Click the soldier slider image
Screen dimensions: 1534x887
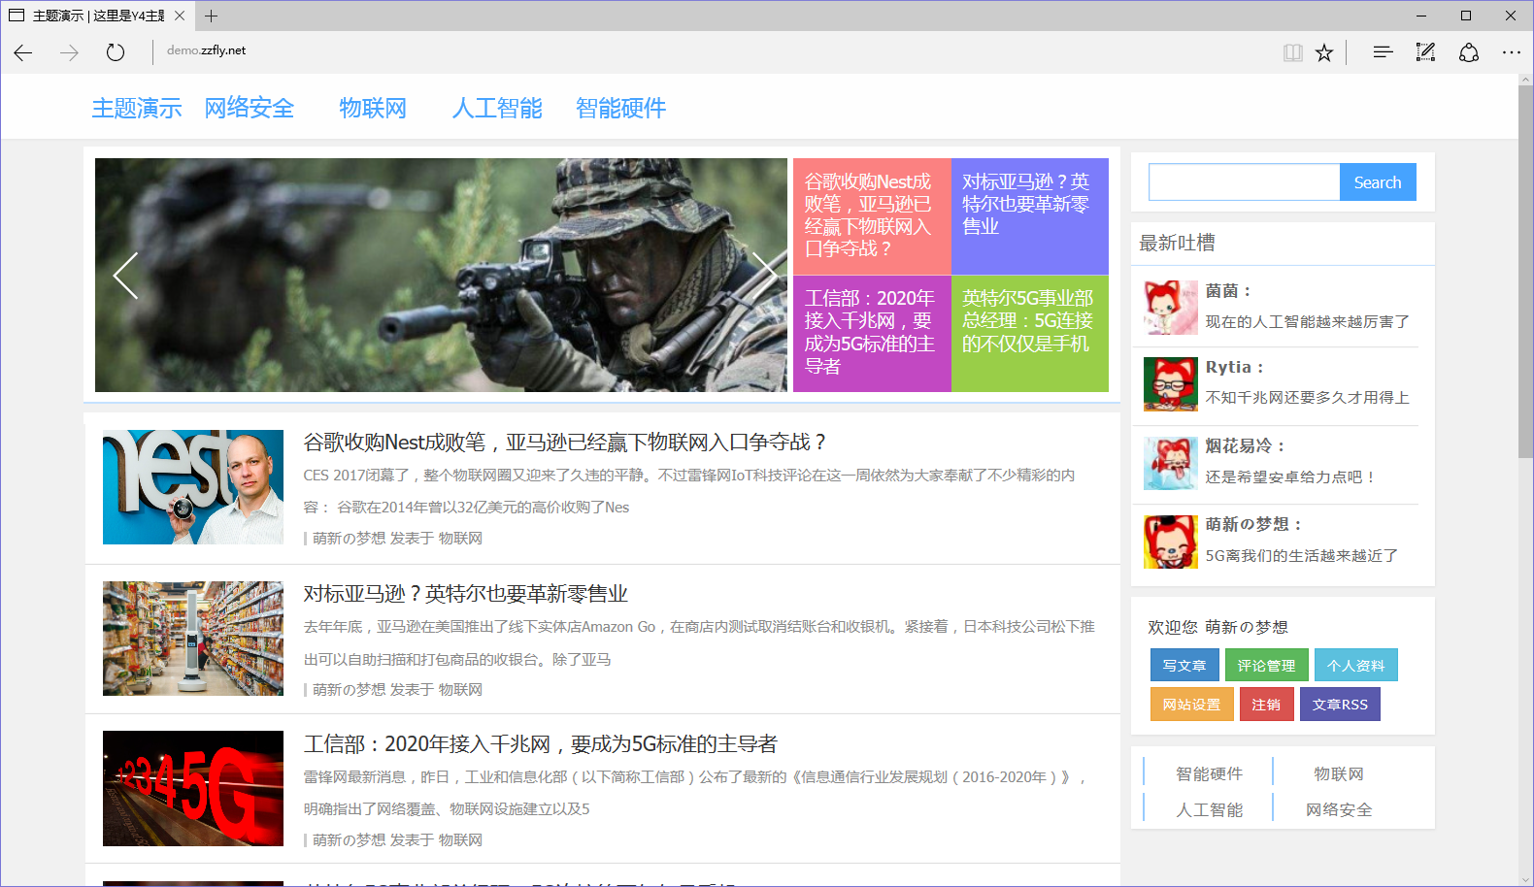point(441,276)
